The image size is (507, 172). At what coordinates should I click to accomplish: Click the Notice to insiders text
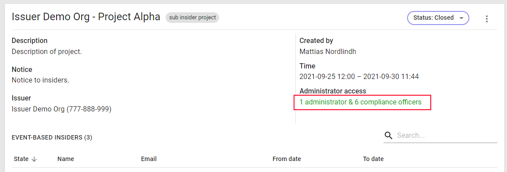(40, 80)
